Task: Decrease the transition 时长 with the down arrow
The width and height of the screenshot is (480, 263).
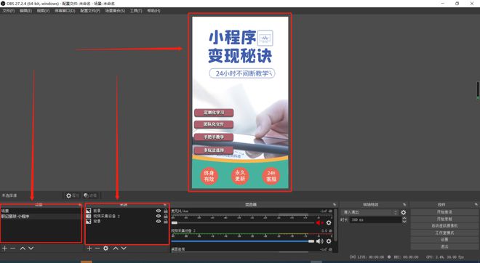Action: coord(404,222)
